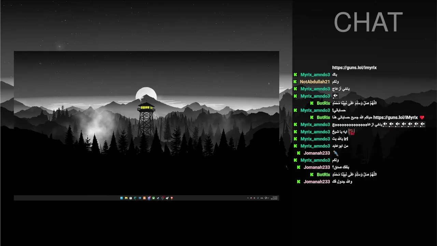Launch Brave browser from the taskbar

(172, 198)
